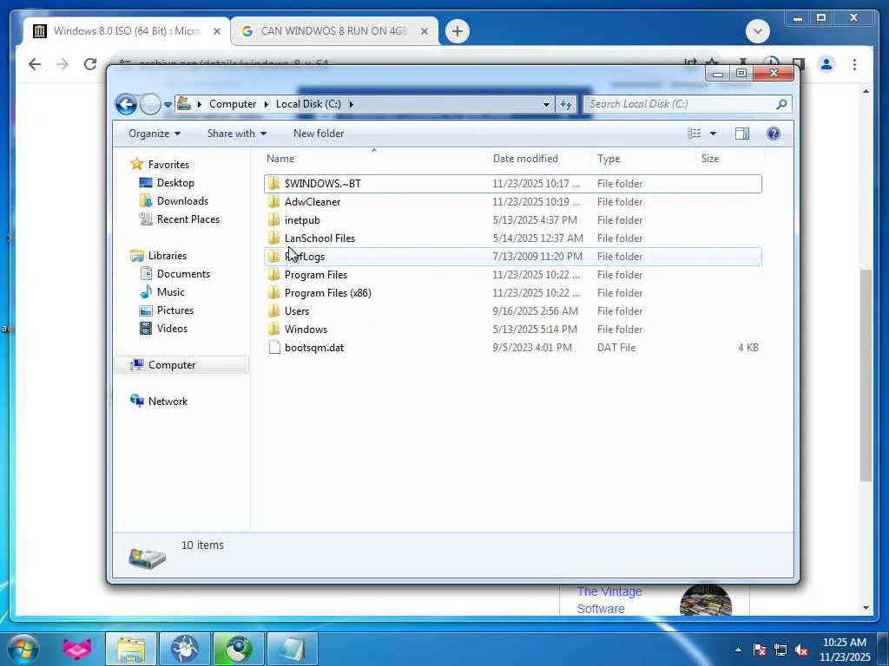Screen dimensions: 889x666
Task: Expand the arrow after Local Disk (C:)
Action: 352,104
